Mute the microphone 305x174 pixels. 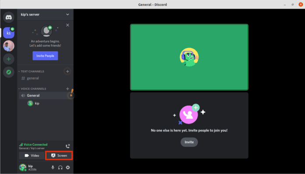[53, 167]
